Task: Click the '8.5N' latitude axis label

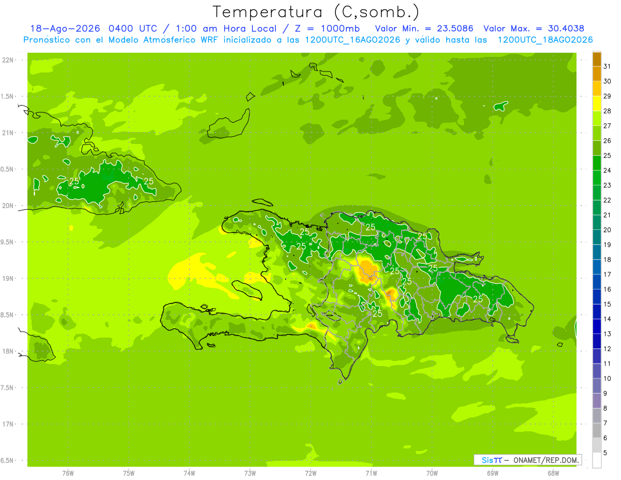Action: click(7, 315)
